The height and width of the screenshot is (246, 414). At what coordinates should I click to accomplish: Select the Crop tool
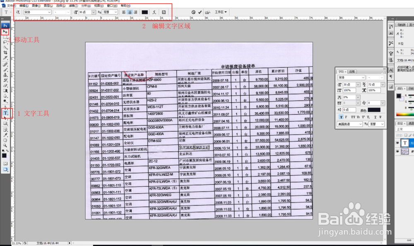(5, 53)
